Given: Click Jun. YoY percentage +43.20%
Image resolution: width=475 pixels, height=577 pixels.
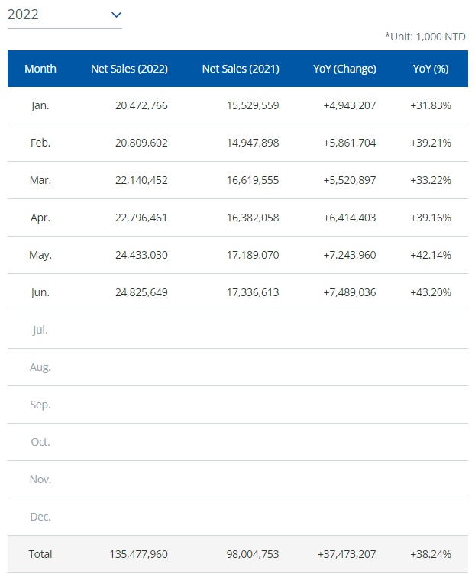Looking at the screenshot, I should click(x=431, y=292).
